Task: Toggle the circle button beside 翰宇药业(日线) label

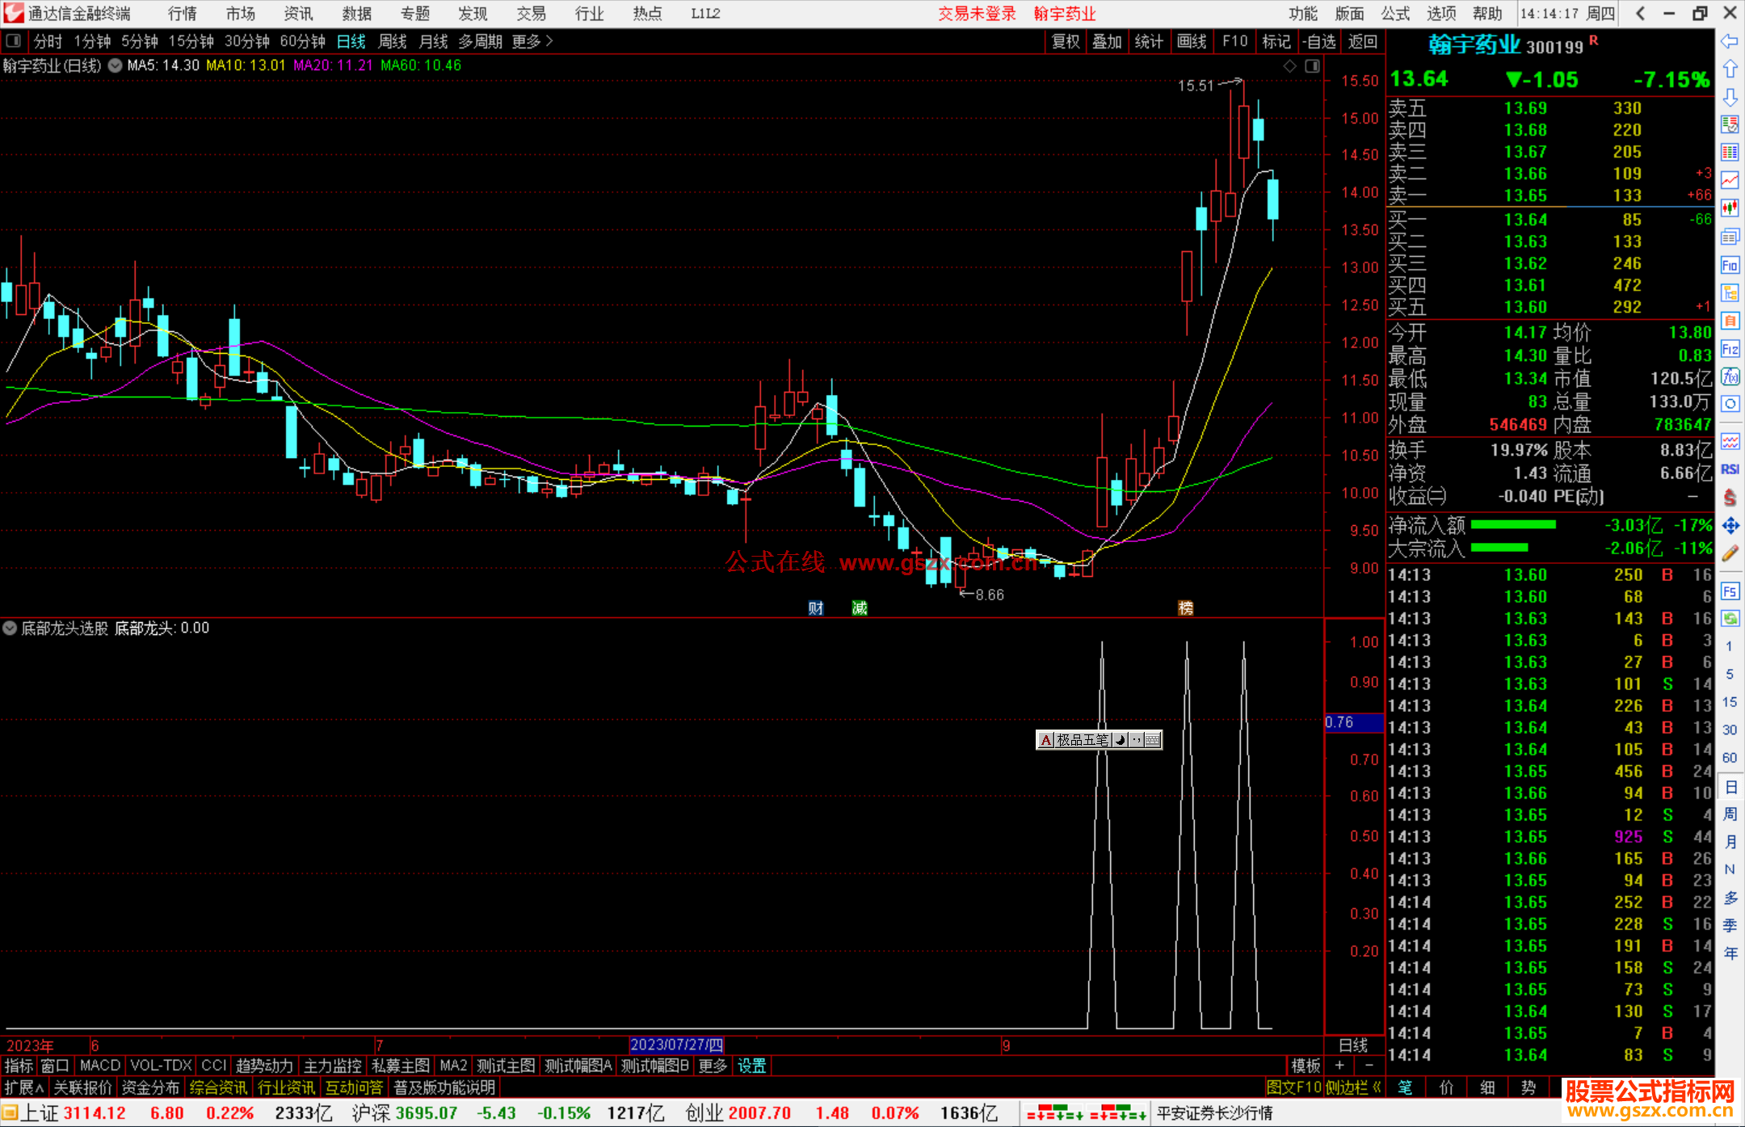Action: [115, 66]
